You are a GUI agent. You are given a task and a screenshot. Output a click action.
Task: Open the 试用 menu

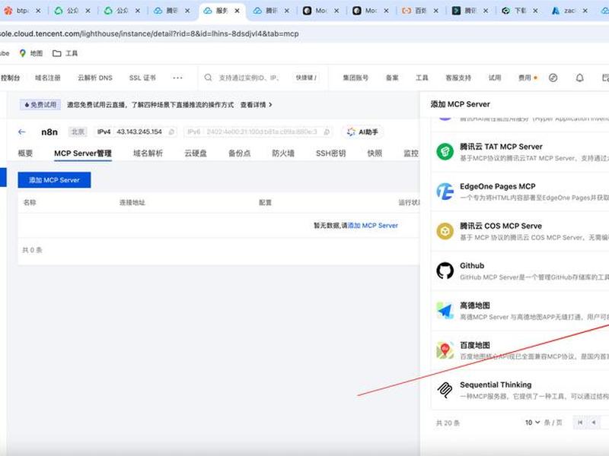[x=494, y=78]
